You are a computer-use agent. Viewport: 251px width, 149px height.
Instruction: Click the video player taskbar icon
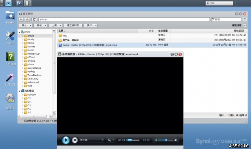[x=27, y=3]
